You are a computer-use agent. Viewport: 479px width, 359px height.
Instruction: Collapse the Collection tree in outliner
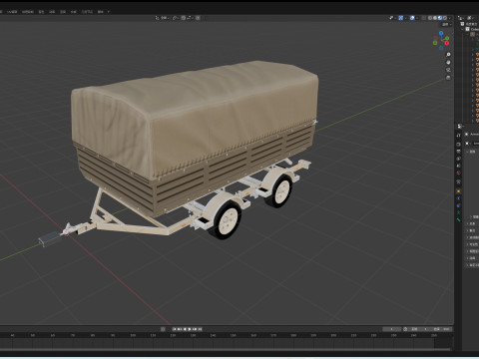(x=462, y=29)
